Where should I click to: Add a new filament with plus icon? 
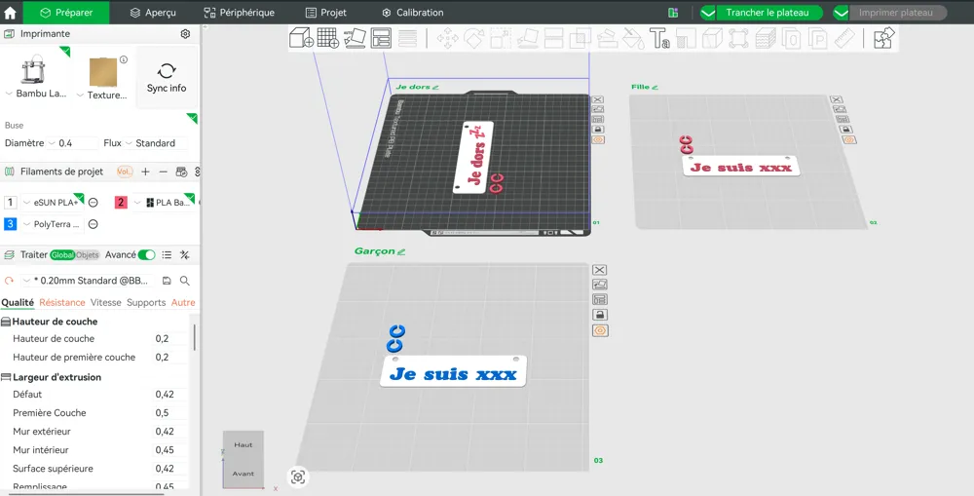pyautogui.click(x=145, y=172)
